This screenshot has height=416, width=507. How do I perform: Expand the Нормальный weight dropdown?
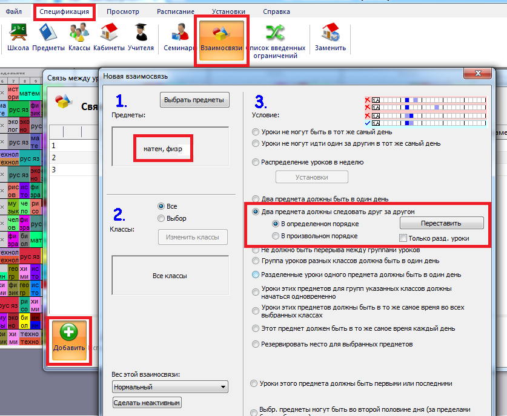point(170,387)
